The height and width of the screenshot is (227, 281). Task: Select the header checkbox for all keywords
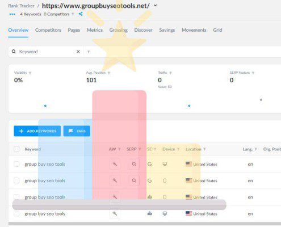pos(16,149)
